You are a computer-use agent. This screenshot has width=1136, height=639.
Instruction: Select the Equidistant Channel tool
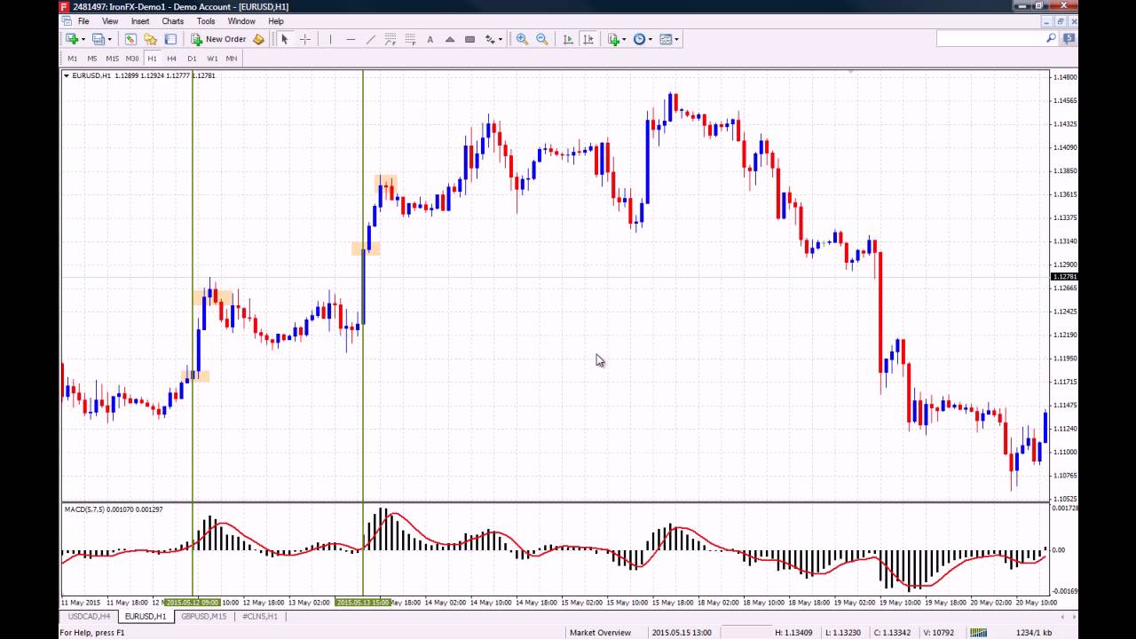click(x=390, y=39)
